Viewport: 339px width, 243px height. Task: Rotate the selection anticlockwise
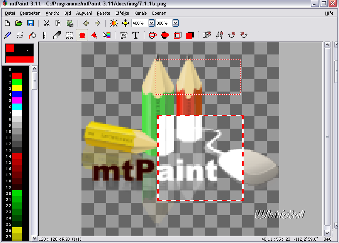tap(244, 35)
